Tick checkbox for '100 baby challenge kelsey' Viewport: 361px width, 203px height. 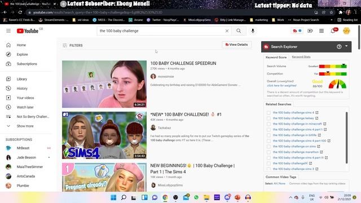click(x=268, y=118)
